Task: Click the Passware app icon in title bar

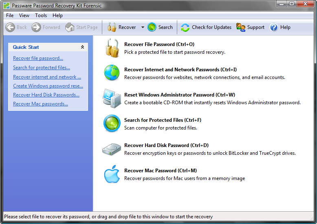Action: click(7, 6)
